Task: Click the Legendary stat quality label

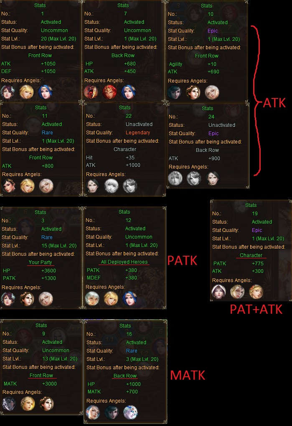Action: pyautogui.click(x=138, y=133)
